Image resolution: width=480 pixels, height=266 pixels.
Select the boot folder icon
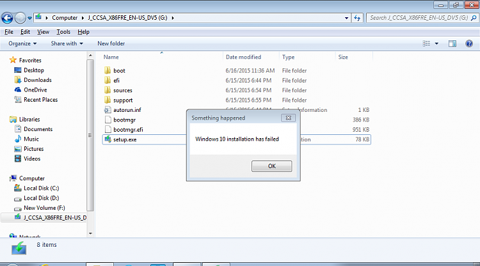tap(107, 70)
